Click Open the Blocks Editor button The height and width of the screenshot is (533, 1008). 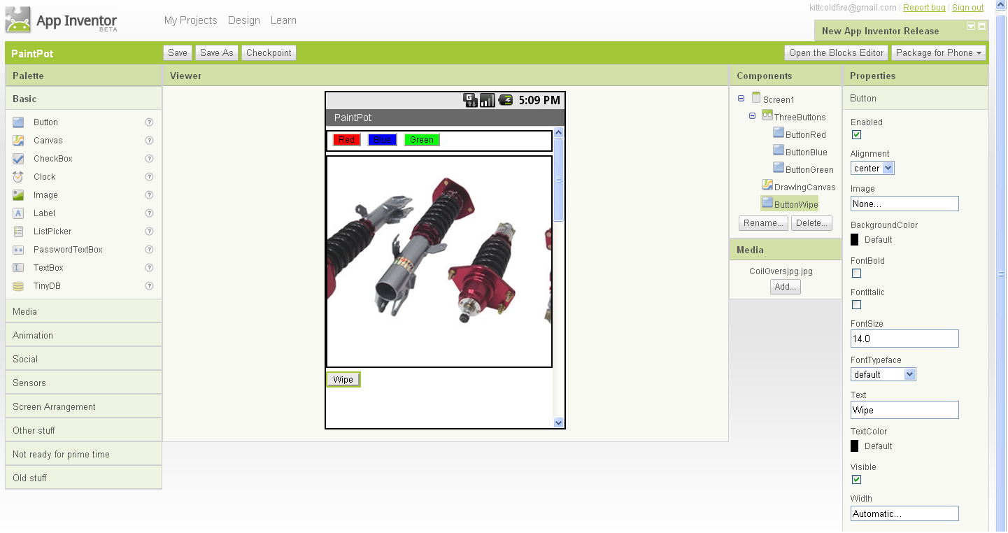[x=836, y=53]
